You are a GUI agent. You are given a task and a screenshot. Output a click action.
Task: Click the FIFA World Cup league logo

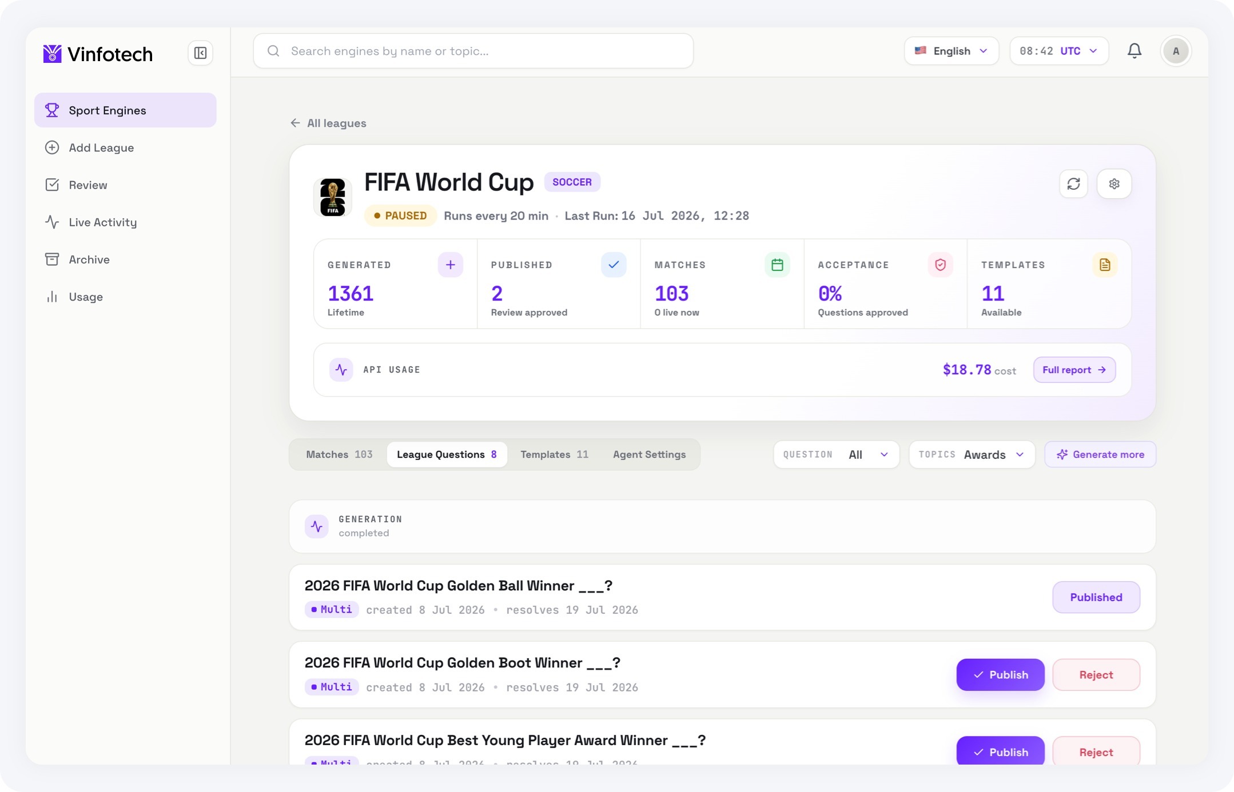pos(332,197)
